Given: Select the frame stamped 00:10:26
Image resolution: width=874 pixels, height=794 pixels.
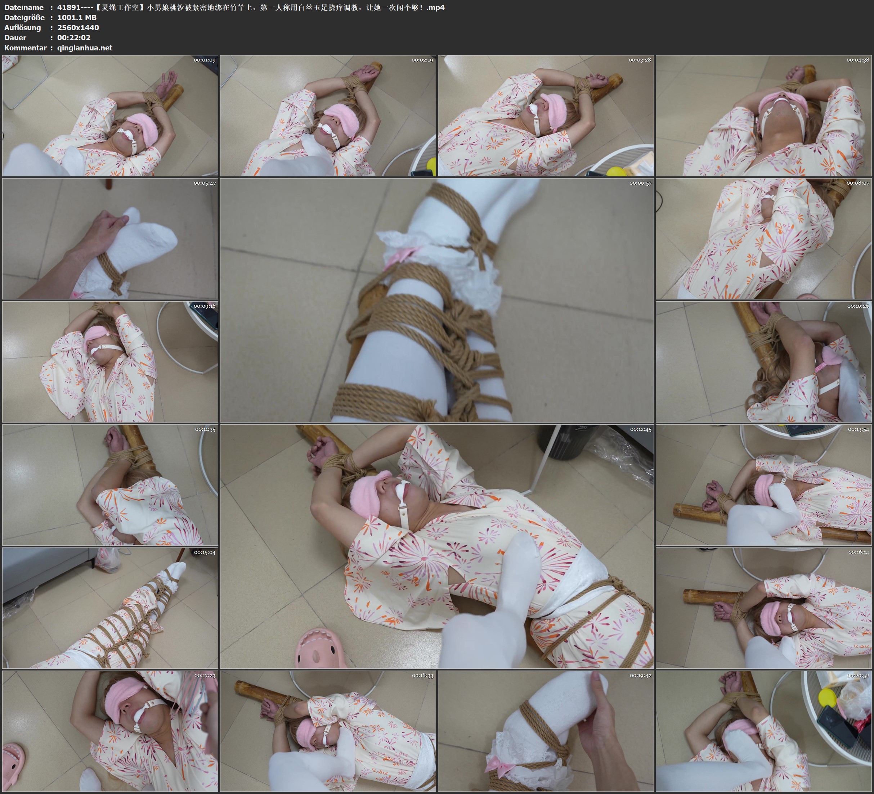Looking at the screenshot, I should click(763, 362).
